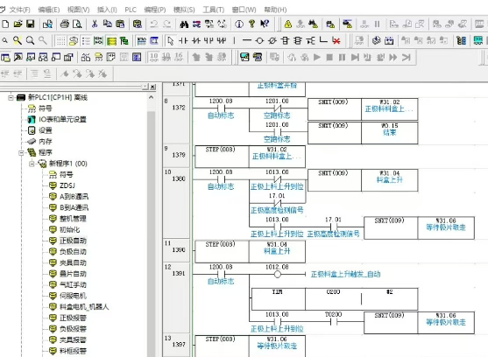Click 正极料盒上升触发_自动 comment text
The image size is (488, 357).
[x=346, y=275]
